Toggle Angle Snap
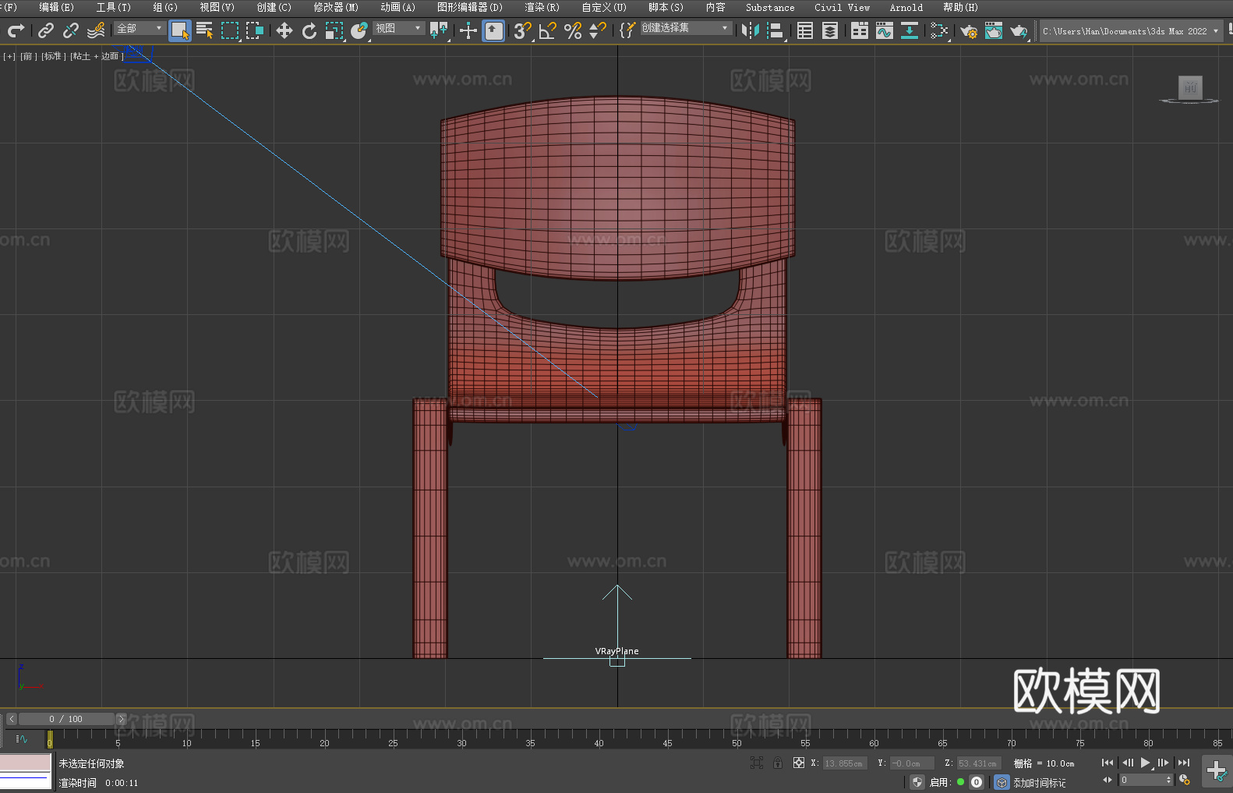 (548, 30)
